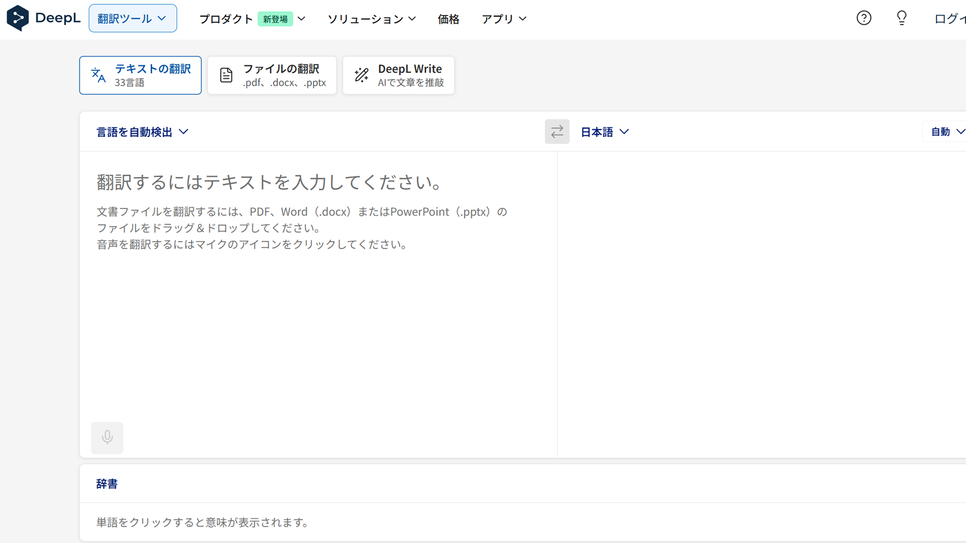Screen dimensions: 966x543
Task: Click the swap languages arrows icon
Action: (x=557, y=131)
